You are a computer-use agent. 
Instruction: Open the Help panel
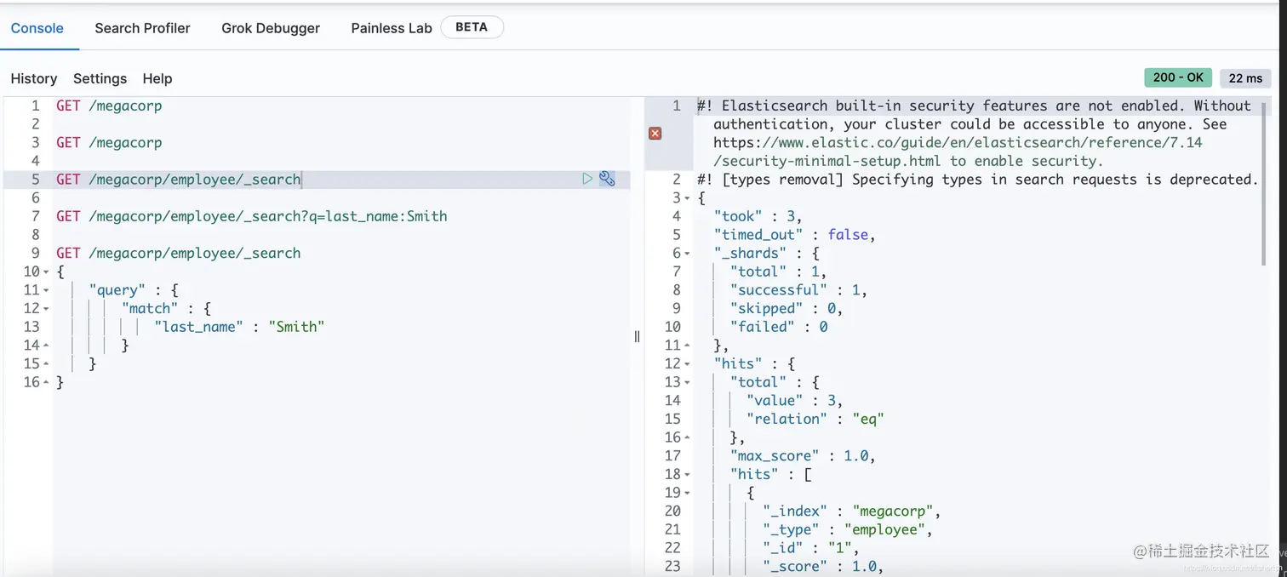click(157, 78)
